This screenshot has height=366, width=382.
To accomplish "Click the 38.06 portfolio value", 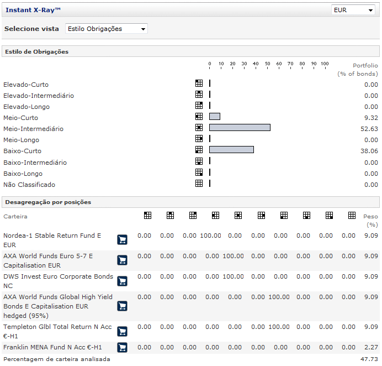I will 369,151.
